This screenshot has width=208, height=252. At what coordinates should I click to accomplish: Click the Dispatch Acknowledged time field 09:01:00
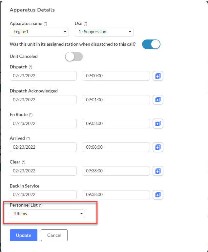[x=116, y=100]
